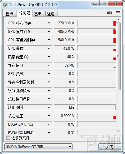125x154 pixels.
Task: Expand the EVGA iCX GPU2 dropdown
Action: 49,124
